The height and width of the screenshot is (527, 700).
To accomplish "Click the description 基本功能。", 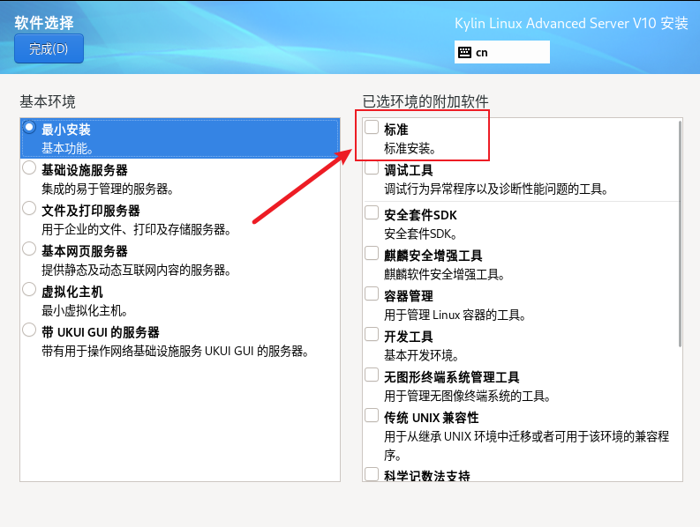I will 67,148.
